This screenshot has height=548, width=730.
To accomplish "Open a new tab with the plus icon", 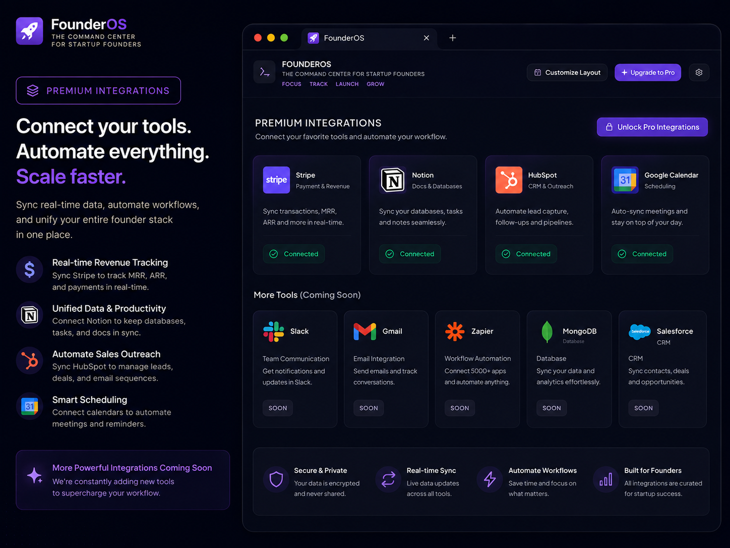I will point(453,38).
